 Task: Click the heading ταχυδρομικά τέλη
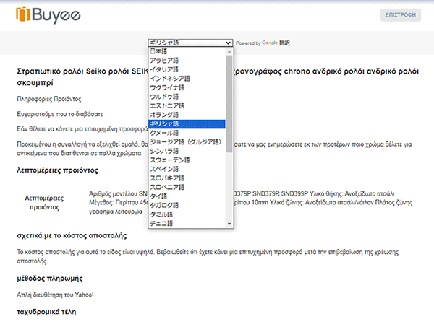click(46, 312)
